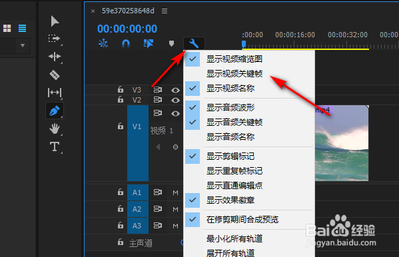Hide track V1 output eye

pyautogui.click(x=175, y=113)
